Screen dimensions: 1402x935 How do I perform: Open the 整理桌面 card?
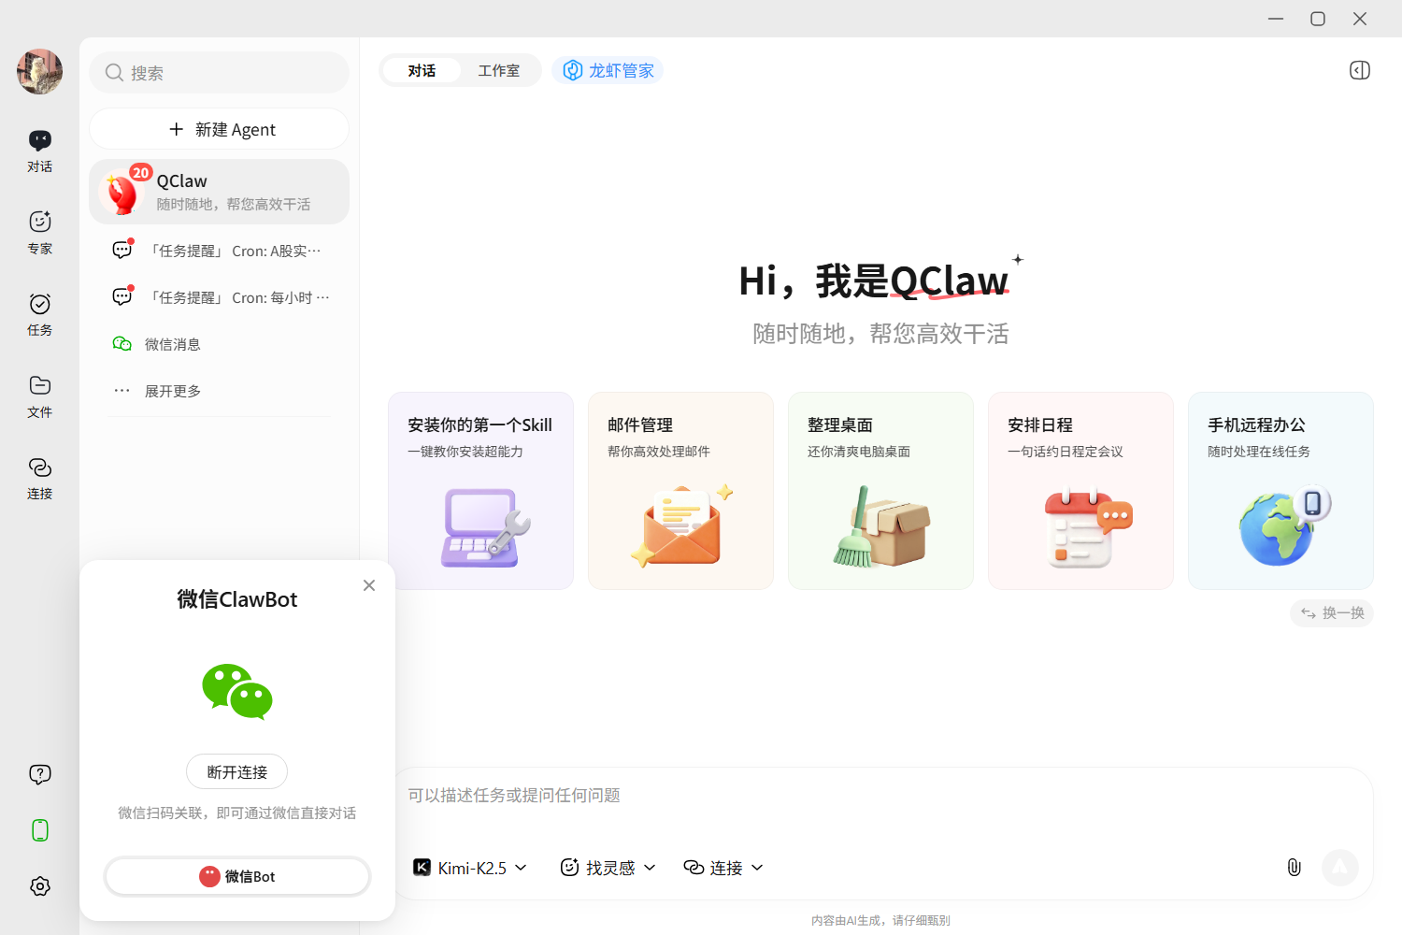coord(880,491)
